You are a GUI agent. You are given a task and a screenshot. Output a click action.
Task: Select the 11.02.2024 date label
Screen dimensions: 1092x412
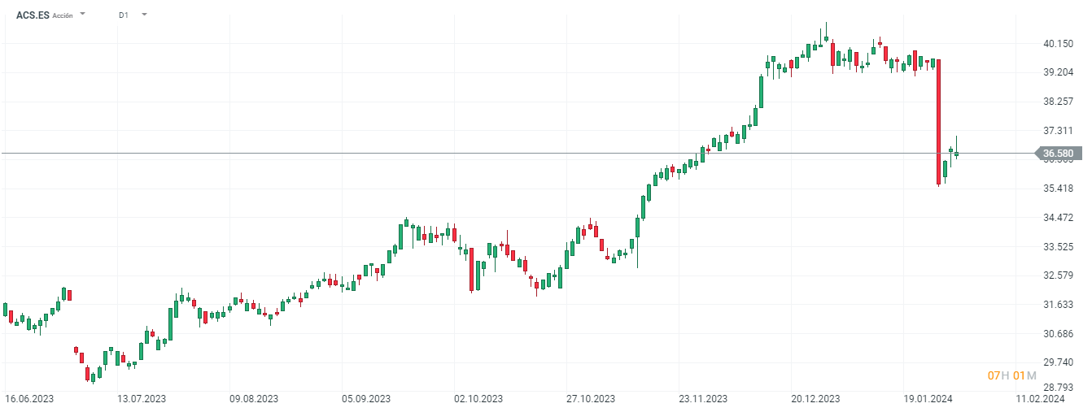coord(1040,399)
